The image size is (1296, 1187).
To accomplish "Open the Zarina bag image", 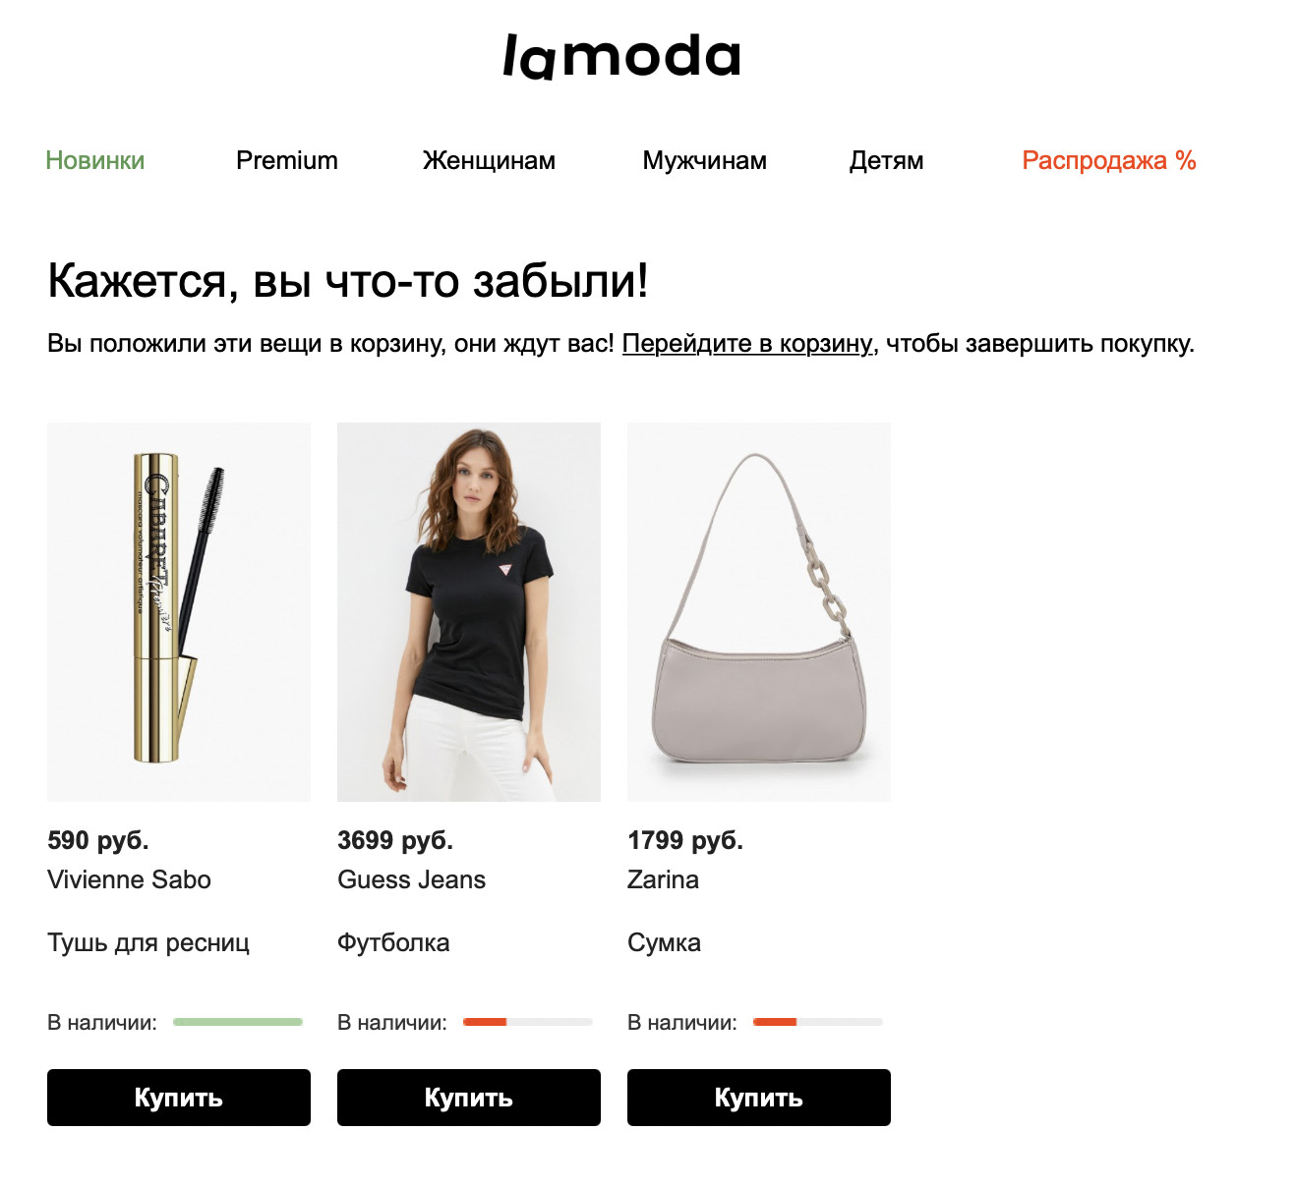I will [x=759, y=612].
